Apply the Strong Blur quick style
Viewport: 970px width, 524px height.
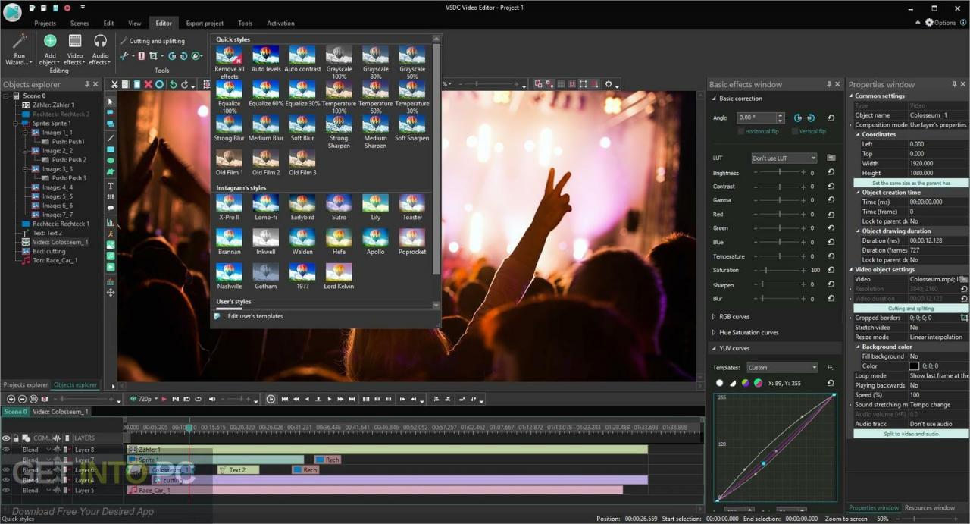pyautogui.click(x=229, y=128)
